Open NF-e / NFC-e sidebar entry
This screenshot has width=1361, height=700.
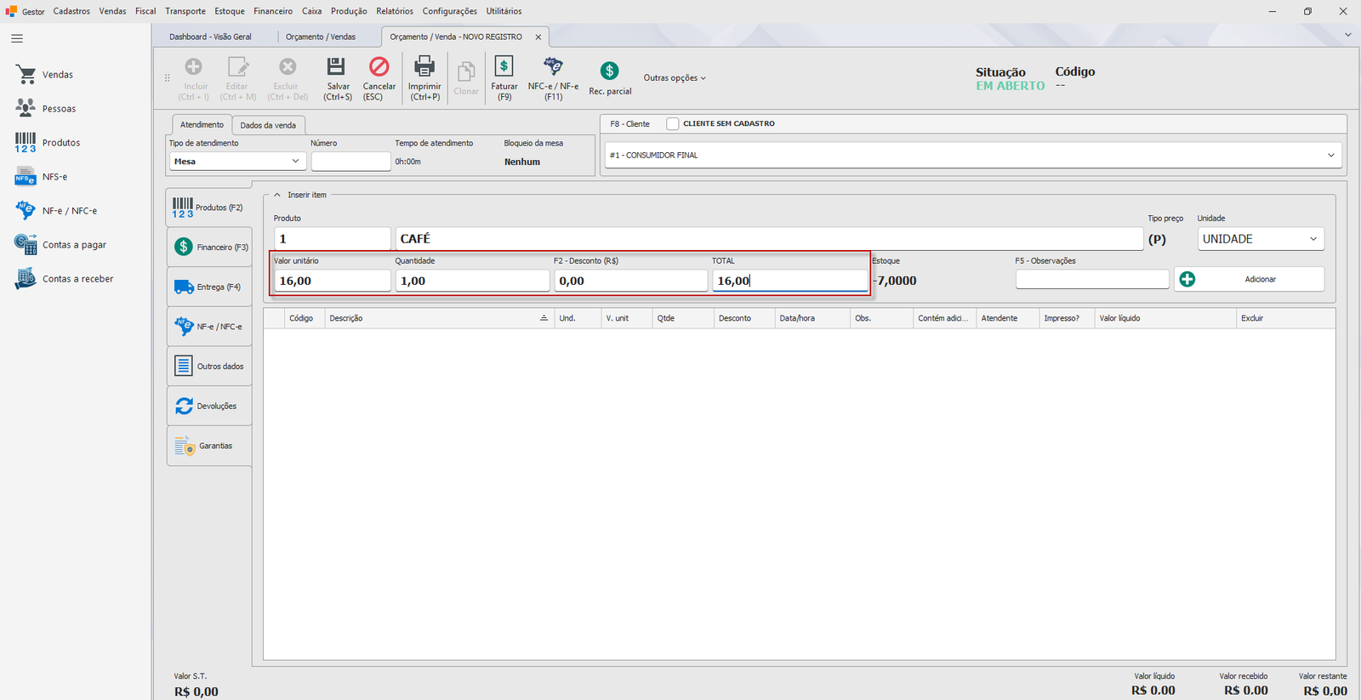(56, 211)
